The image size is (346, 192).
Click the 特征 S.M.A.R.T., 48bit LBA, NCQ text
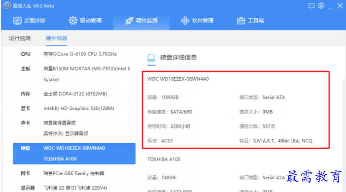coord(283,141)
